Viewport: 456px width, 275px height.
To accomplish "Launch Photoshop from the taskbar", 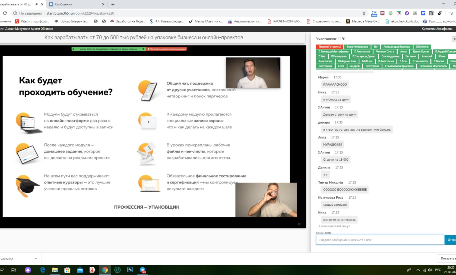I will click(130, 270).
